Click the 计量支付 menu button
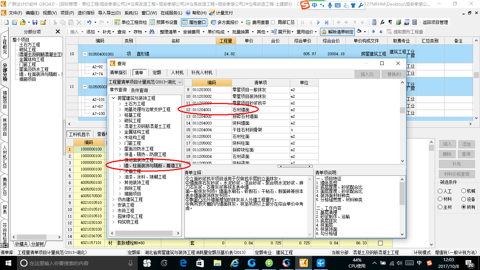 pyautogui.click(x=221, y=13)
